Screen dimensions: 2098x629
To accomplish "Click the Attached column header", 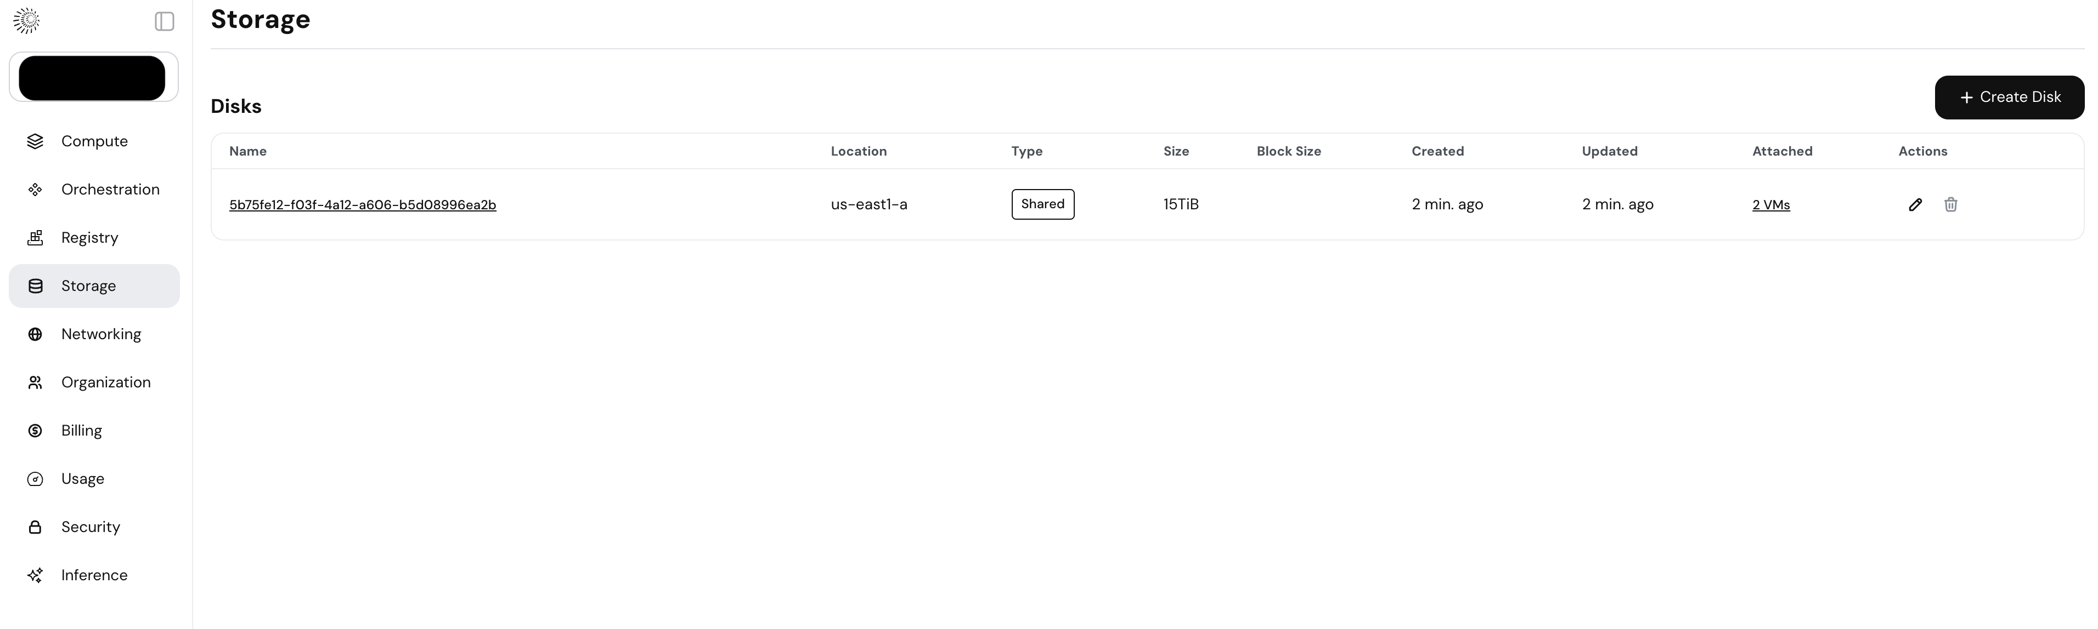I will tap(1782, 151).
